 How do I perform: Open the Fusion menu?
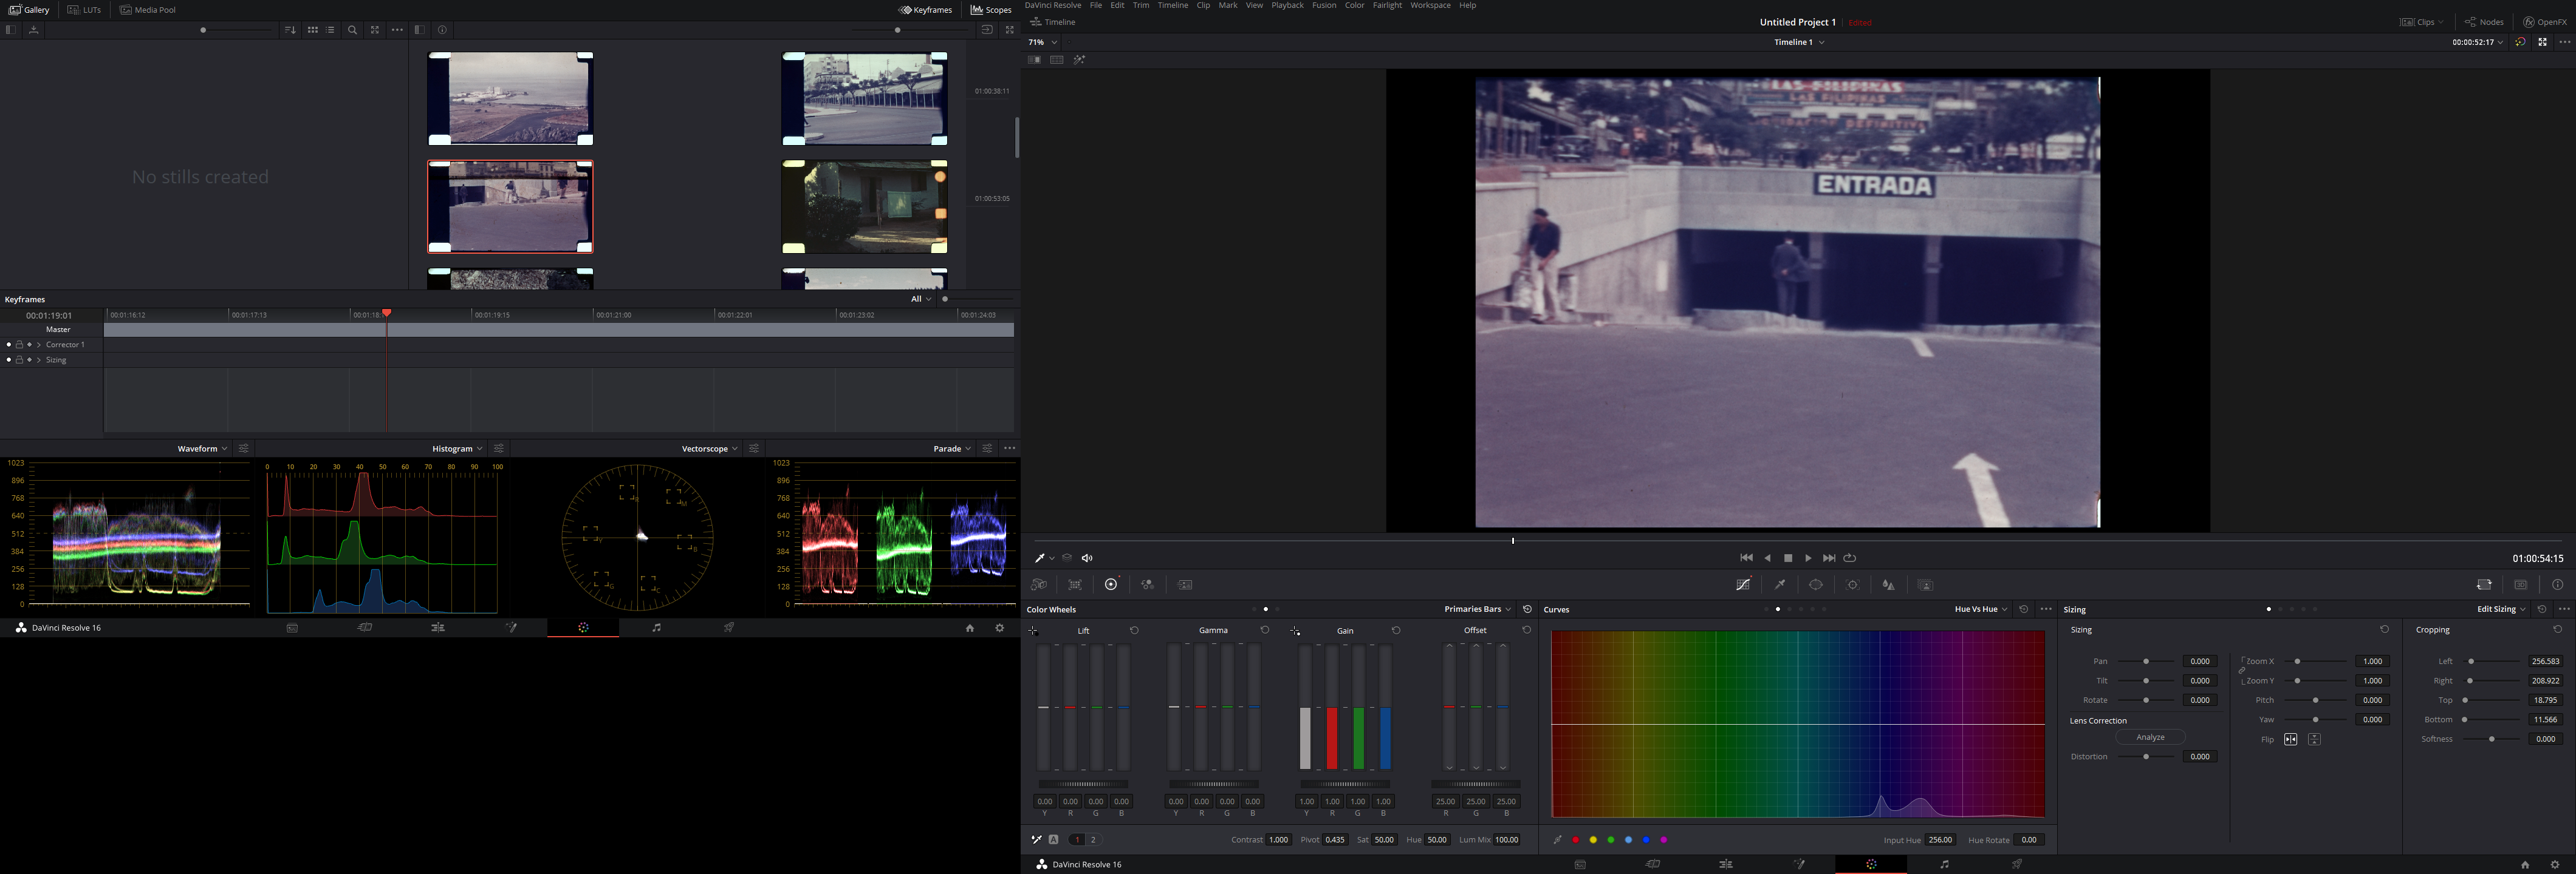click(x=1323, y=6)
